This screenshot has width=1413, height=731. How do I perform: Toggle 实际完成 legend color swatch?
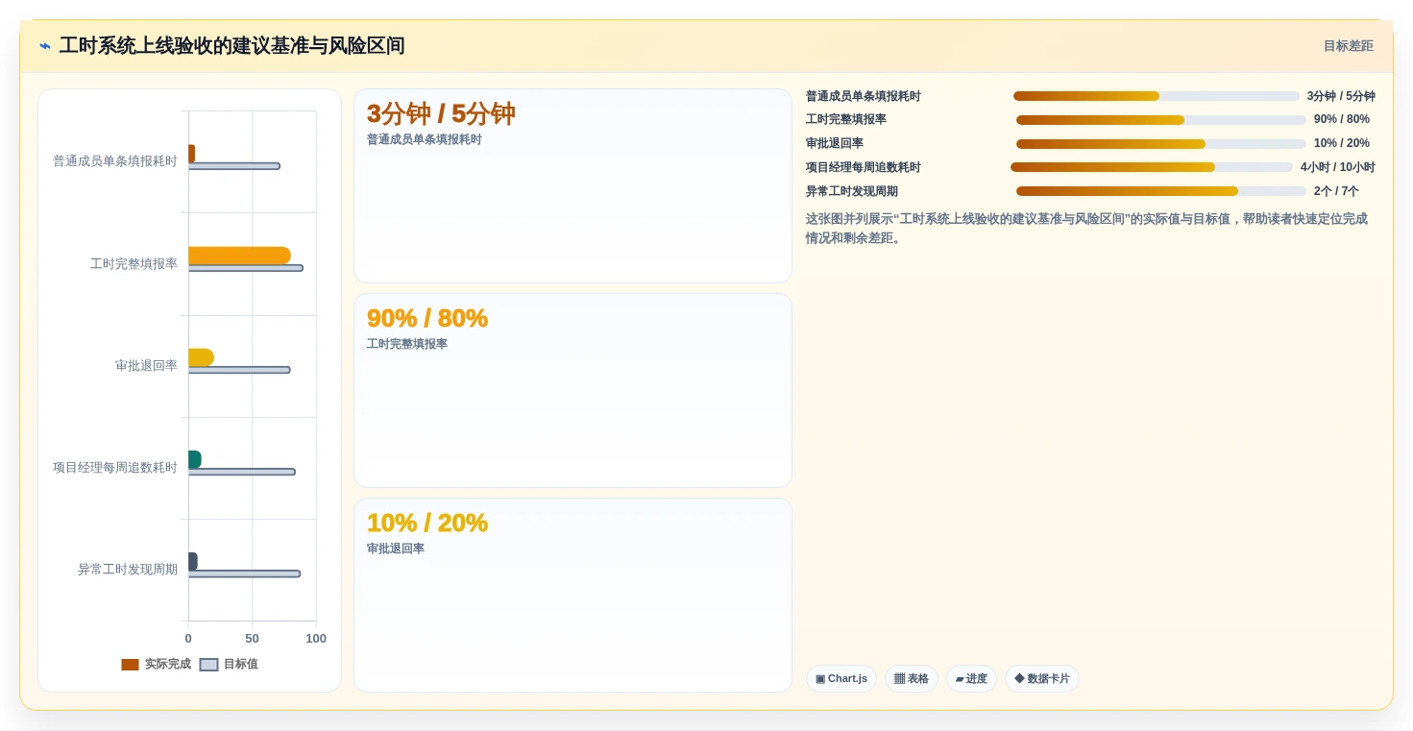pos(130,665)
